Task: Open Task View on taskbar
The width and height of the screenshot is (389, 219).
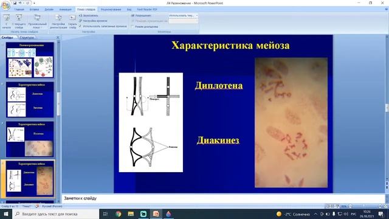Action: [x=105, y=214]
